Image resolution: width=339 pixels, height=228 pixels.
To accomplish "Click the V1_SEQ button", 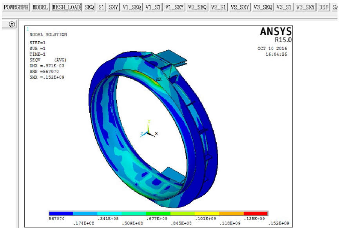I will pos(131,7).
